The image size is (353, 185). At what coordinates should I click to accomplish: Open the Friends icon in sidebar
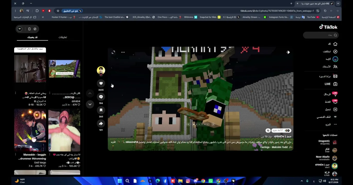[x=335, y=67]
